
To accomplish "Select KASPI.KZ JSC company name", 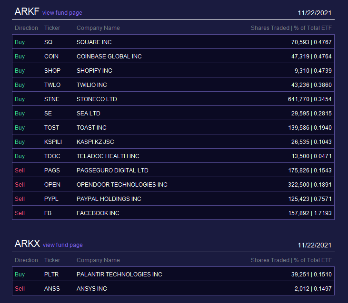I will coord(95,142).
